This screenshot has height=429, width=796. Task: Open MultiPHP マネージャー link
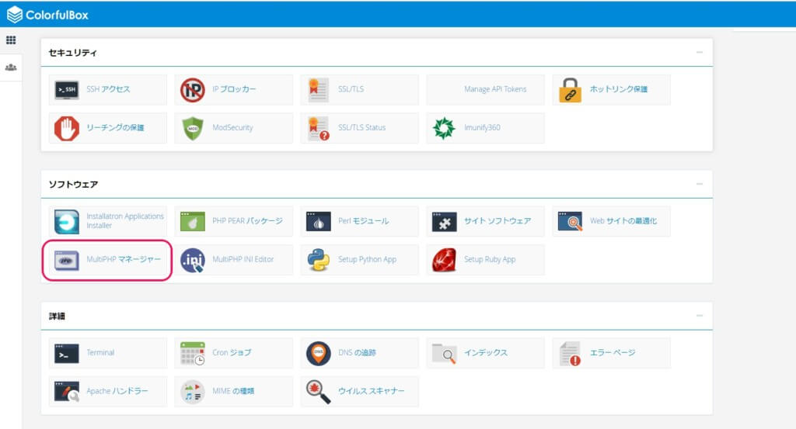coord(124,259)
